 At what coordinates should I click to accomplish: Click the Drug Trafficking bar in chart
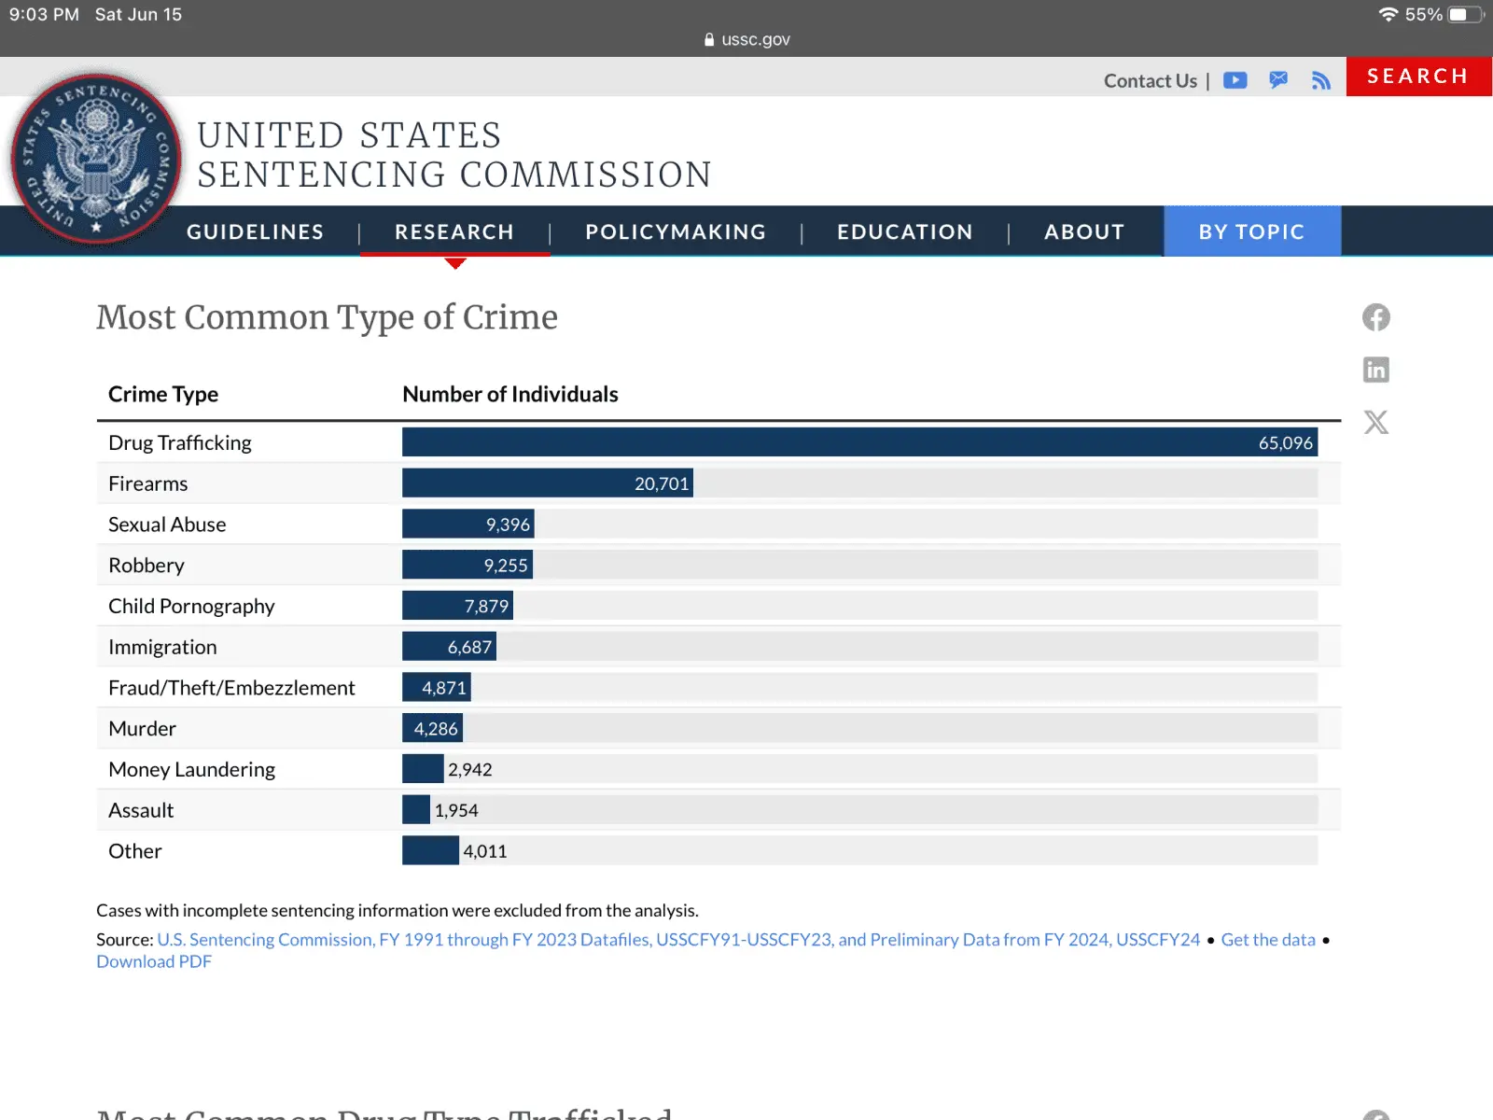point(858,442)
